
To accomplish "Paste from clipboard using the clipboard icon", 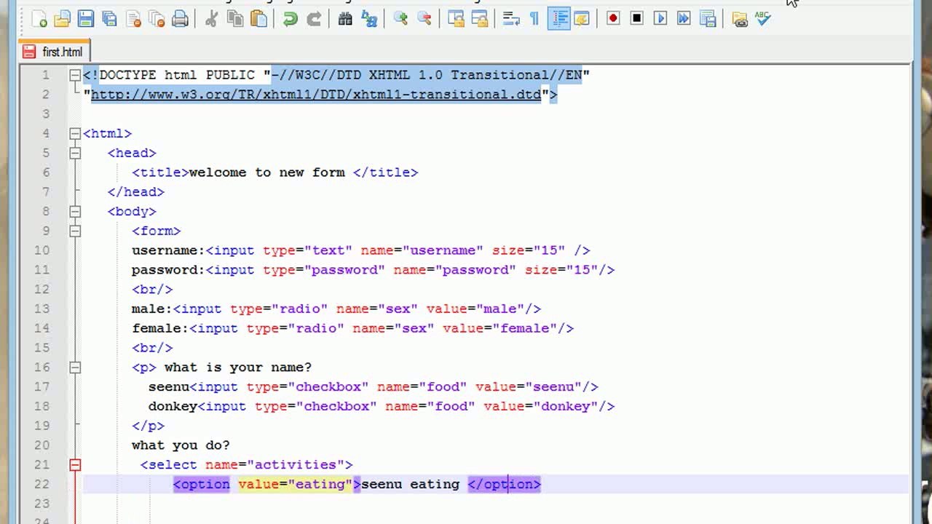I will tap(258, 19).
